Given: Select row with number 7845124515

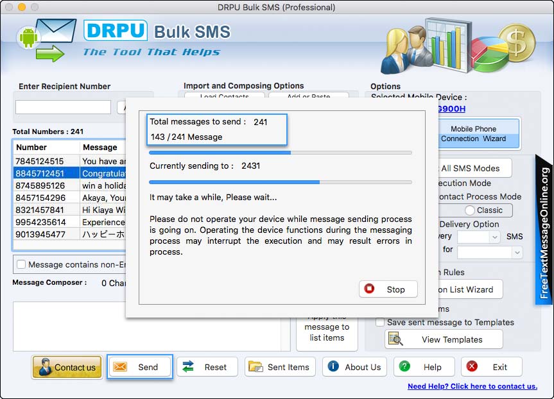Looking at the screenshot, I should 69,161.
